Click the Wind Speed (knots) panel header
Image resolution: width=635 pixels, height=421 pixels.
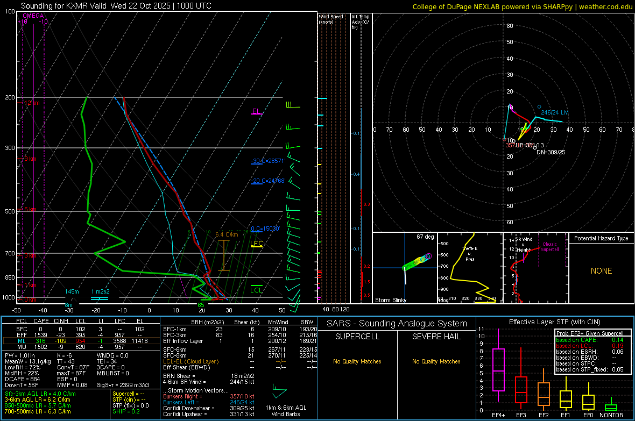330,19
